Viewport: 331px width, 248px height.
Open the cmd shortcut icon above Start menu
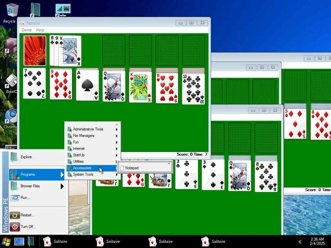click(11, 147)
